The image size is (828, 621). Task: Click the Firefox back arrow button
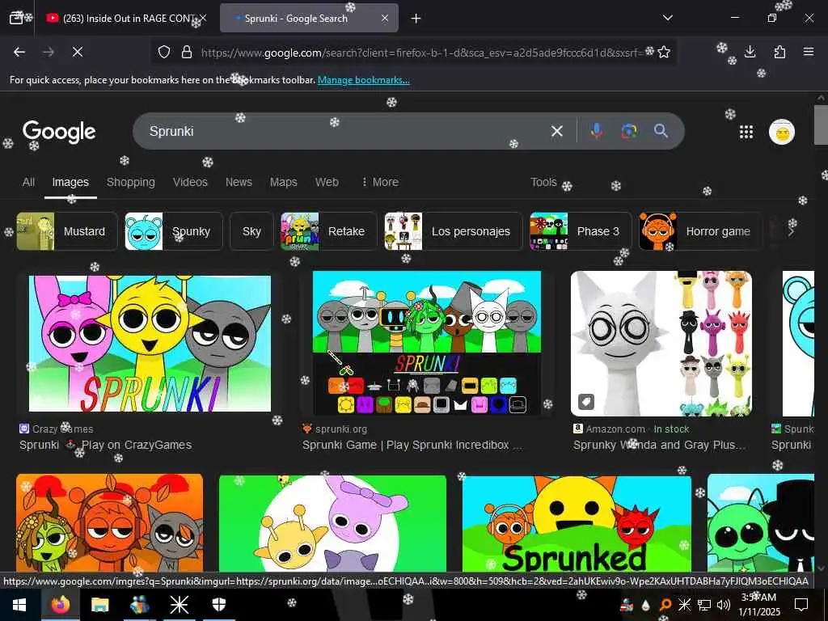click(x=19, y=52)
